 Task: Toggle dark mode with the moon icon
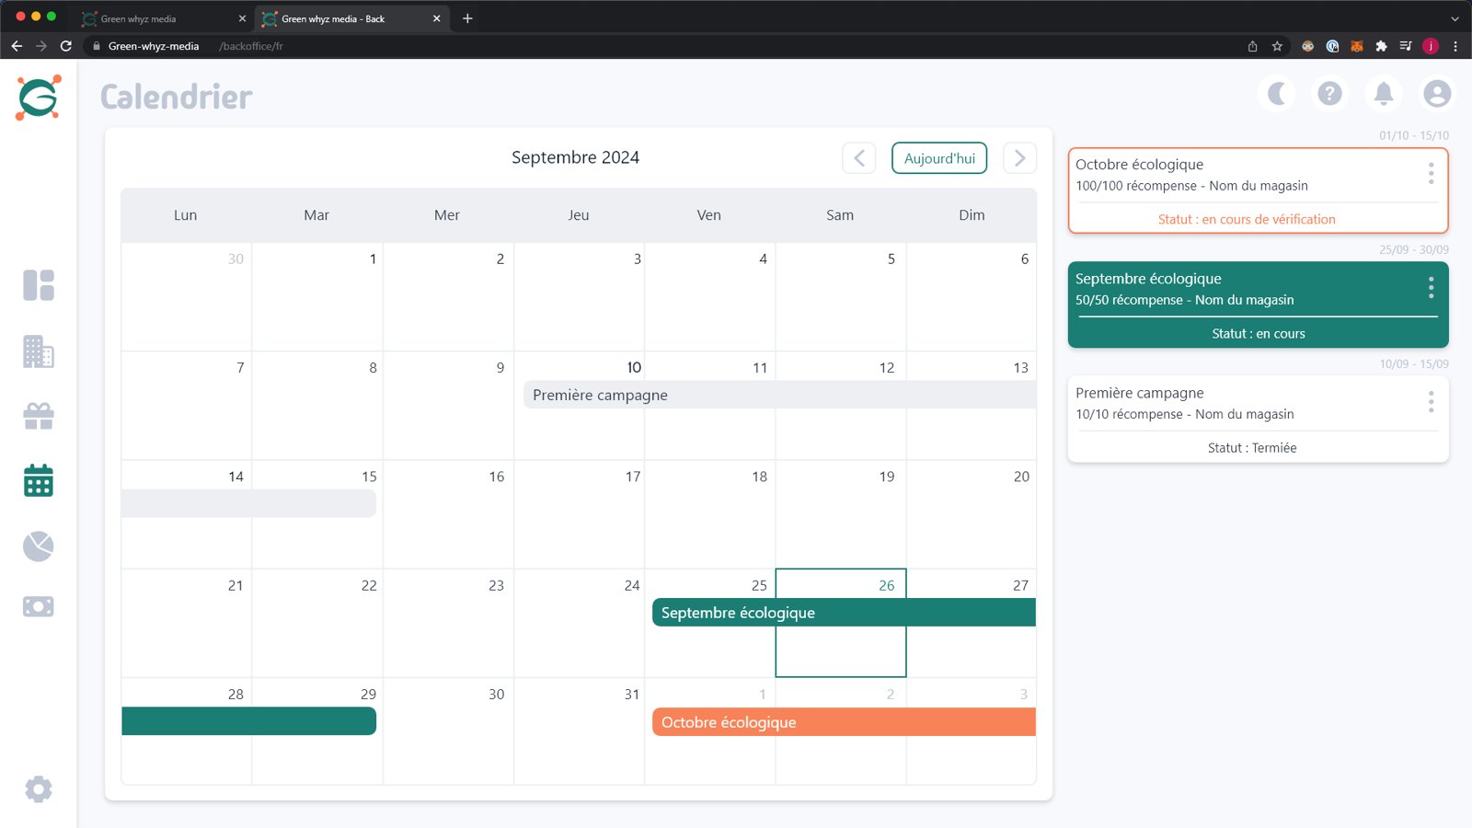[x=1277, y=93]
